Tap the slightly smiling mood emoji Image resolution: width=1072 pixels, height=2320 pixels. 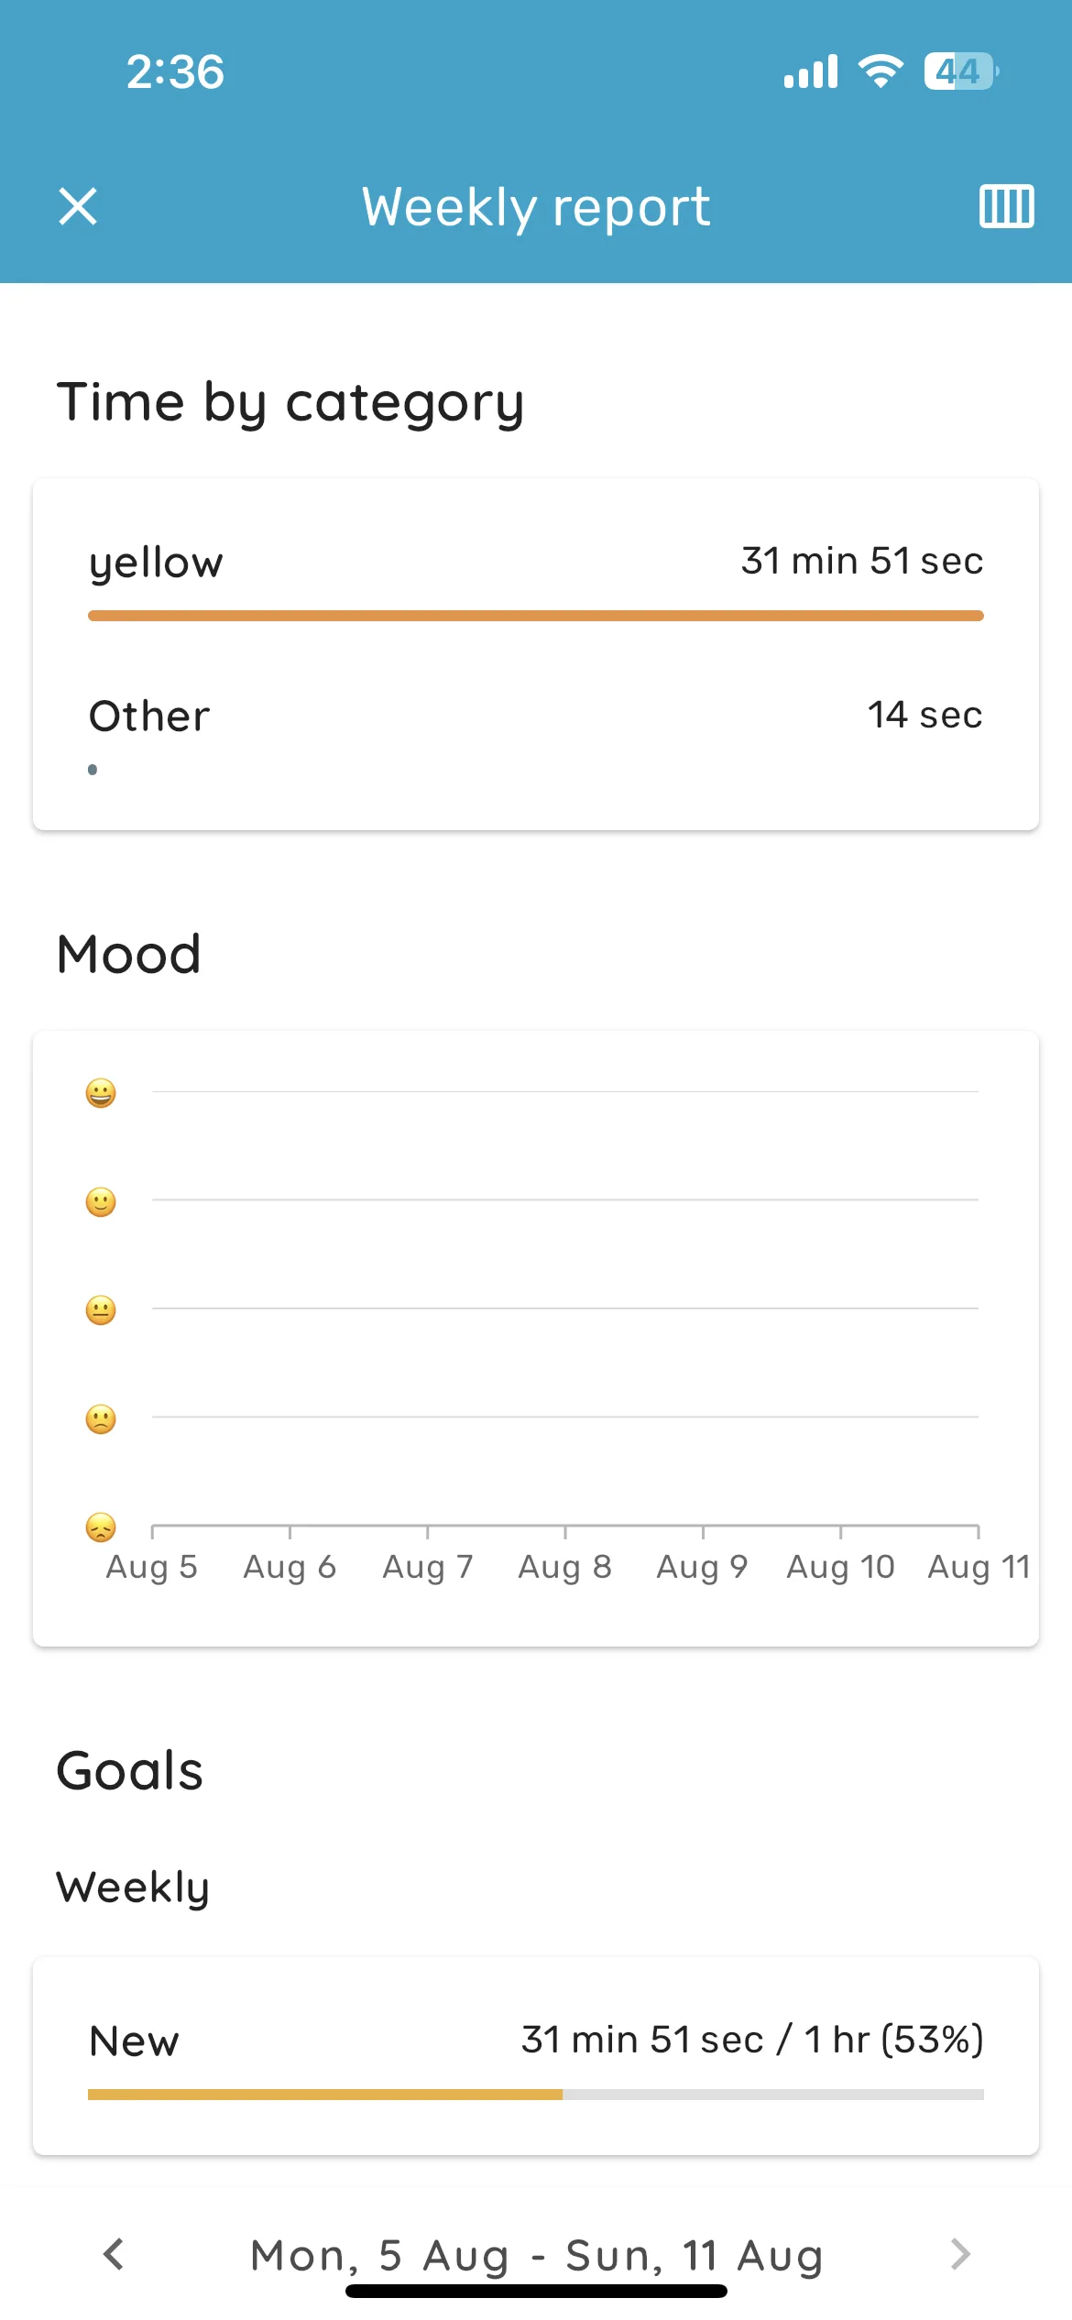coord(101,1201)
